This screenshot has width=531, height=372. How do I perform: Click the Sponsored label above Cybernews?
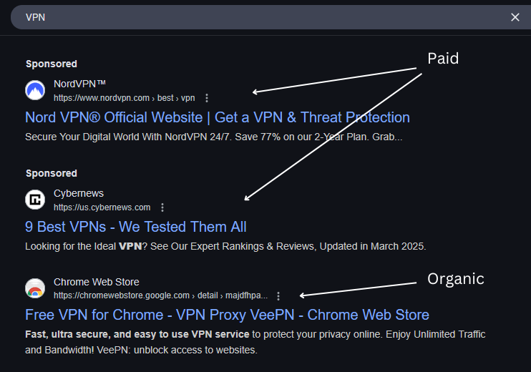pos(52,173)
